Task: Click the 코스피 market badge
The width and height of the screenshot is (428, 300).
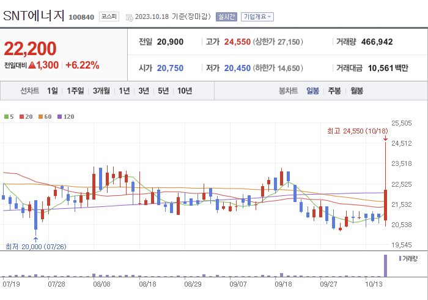Action: point(109,17)
